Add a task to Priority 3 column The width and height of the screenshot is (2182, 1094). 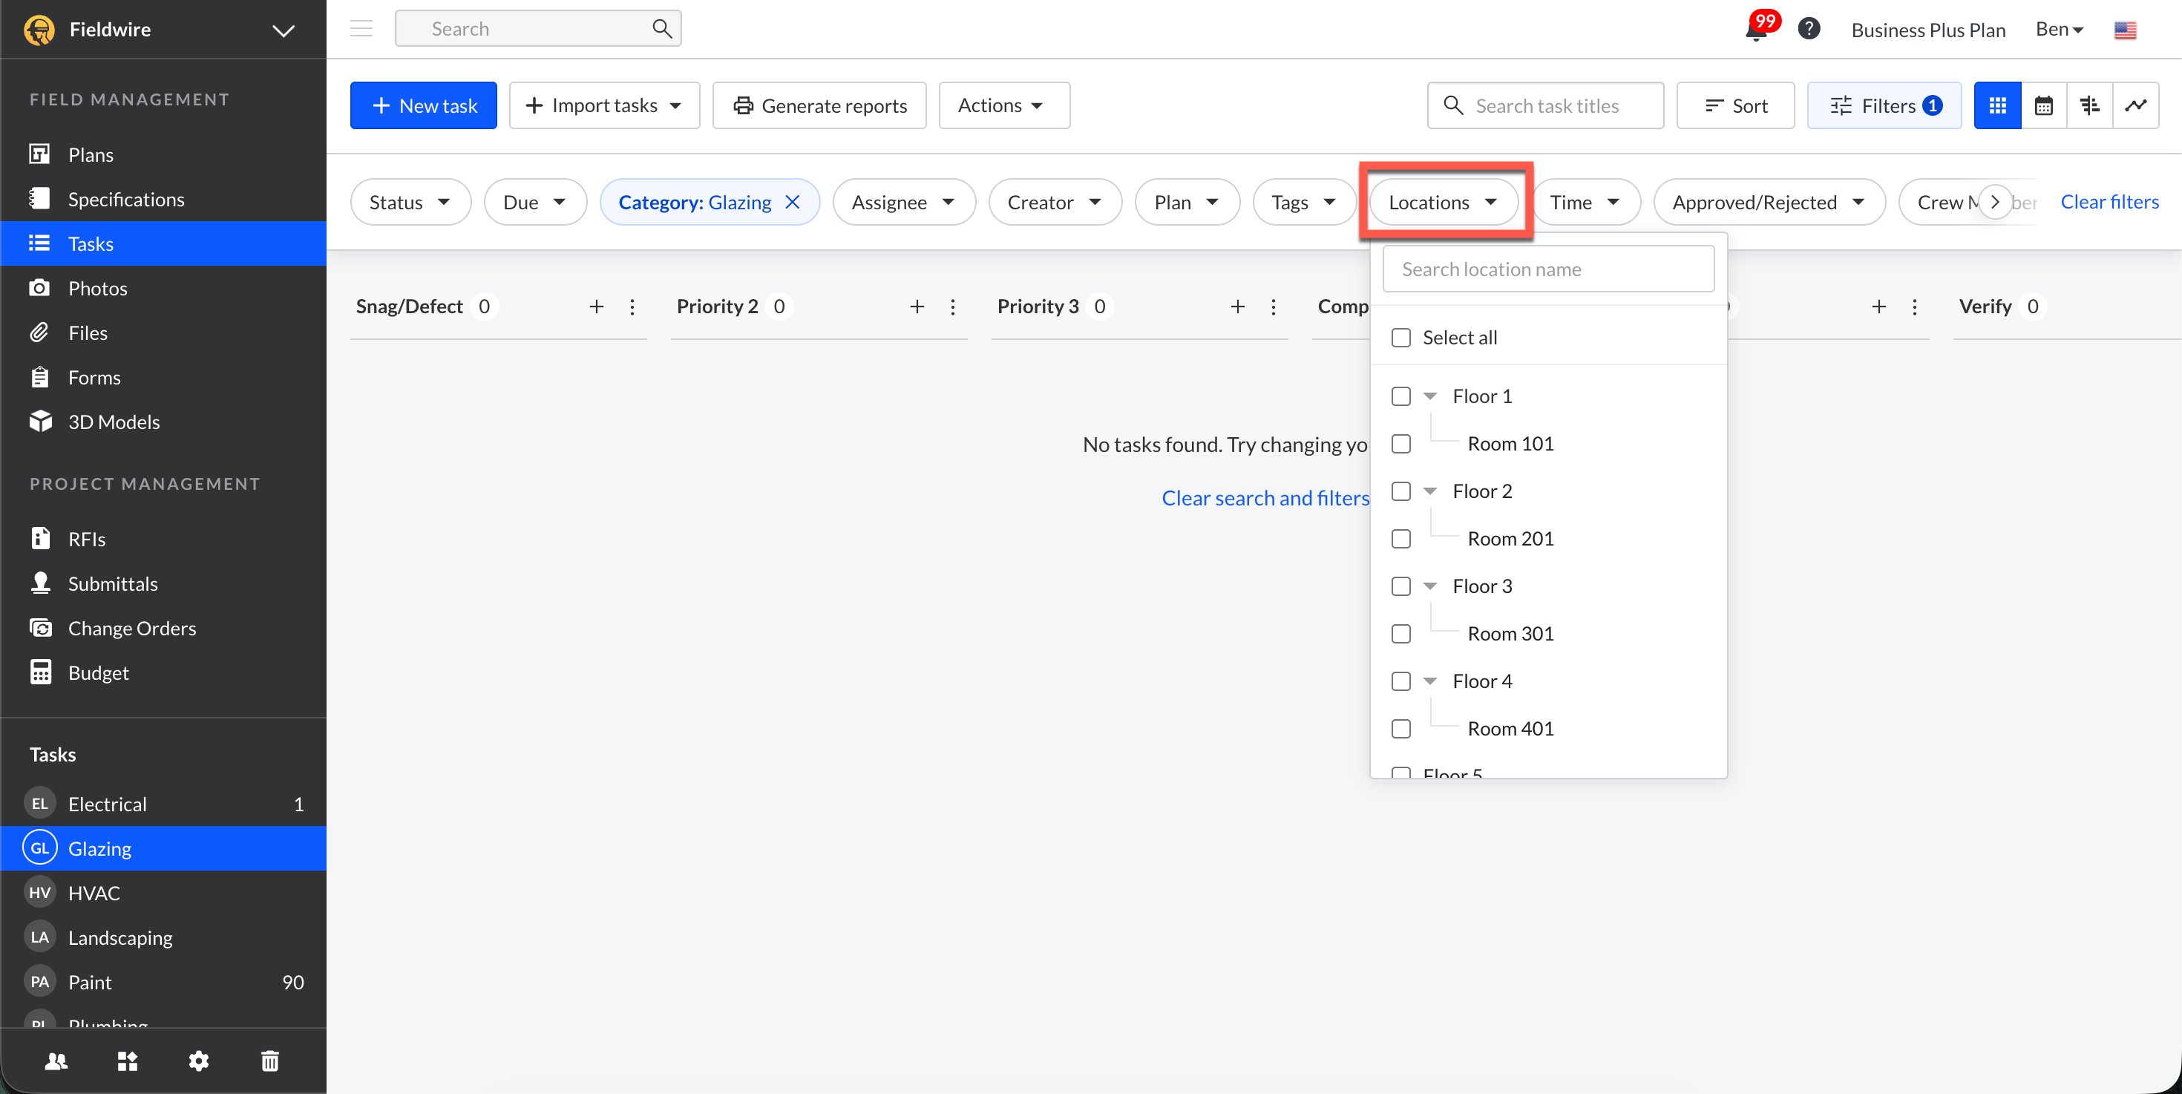[1237, 307]
